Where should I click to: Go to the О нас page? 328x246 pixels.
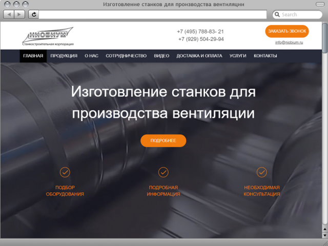click(91, 56)
